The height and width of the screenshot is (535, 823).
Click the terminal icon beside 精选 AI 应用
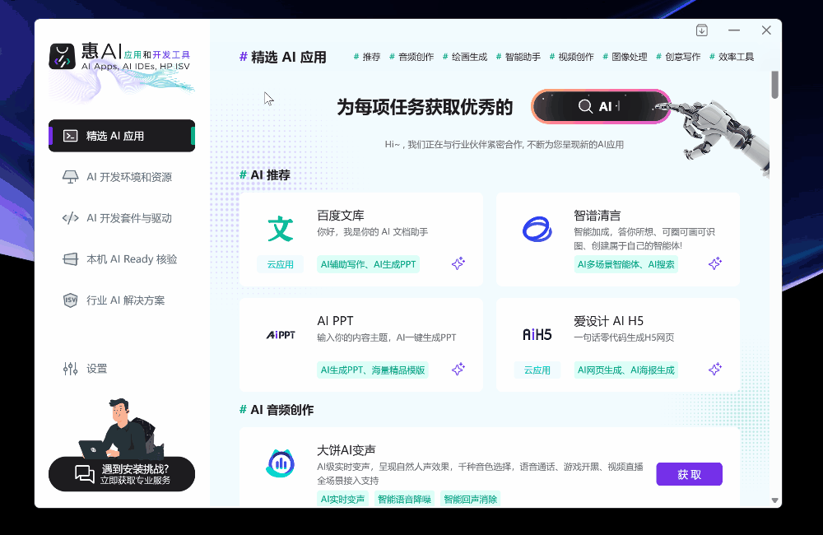pyautogui.click(x=70, y=136)
